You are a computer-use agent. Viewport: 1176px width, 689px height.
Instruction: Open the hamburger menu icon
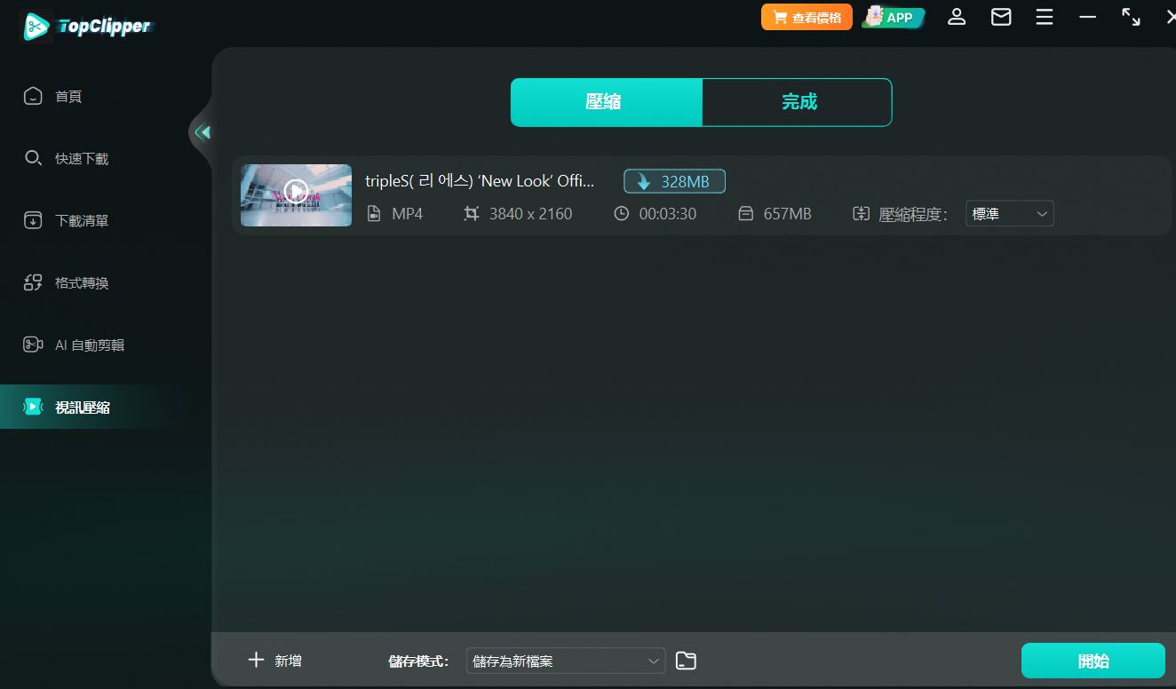[1045, 17]
